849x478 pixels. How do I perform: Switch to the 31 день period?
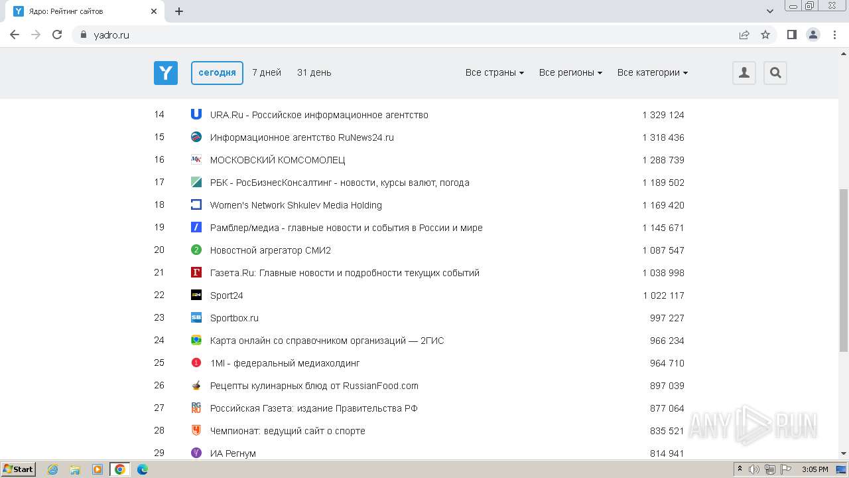(314, 72)
